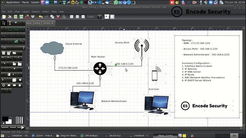Select the Text edit tool
This screenshot has width=246, height=138.
pyautogui.click(x=10, y=23)
